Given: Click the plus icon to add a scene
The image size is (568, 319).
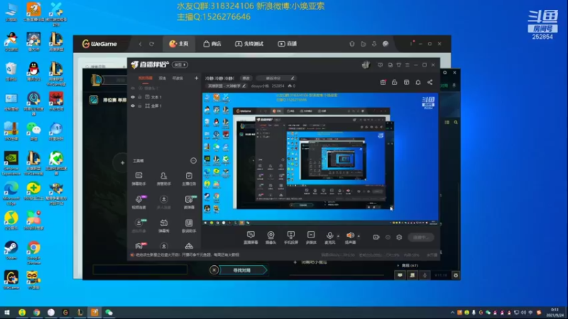Looking at the screenshot, I should tap(197, 78).
